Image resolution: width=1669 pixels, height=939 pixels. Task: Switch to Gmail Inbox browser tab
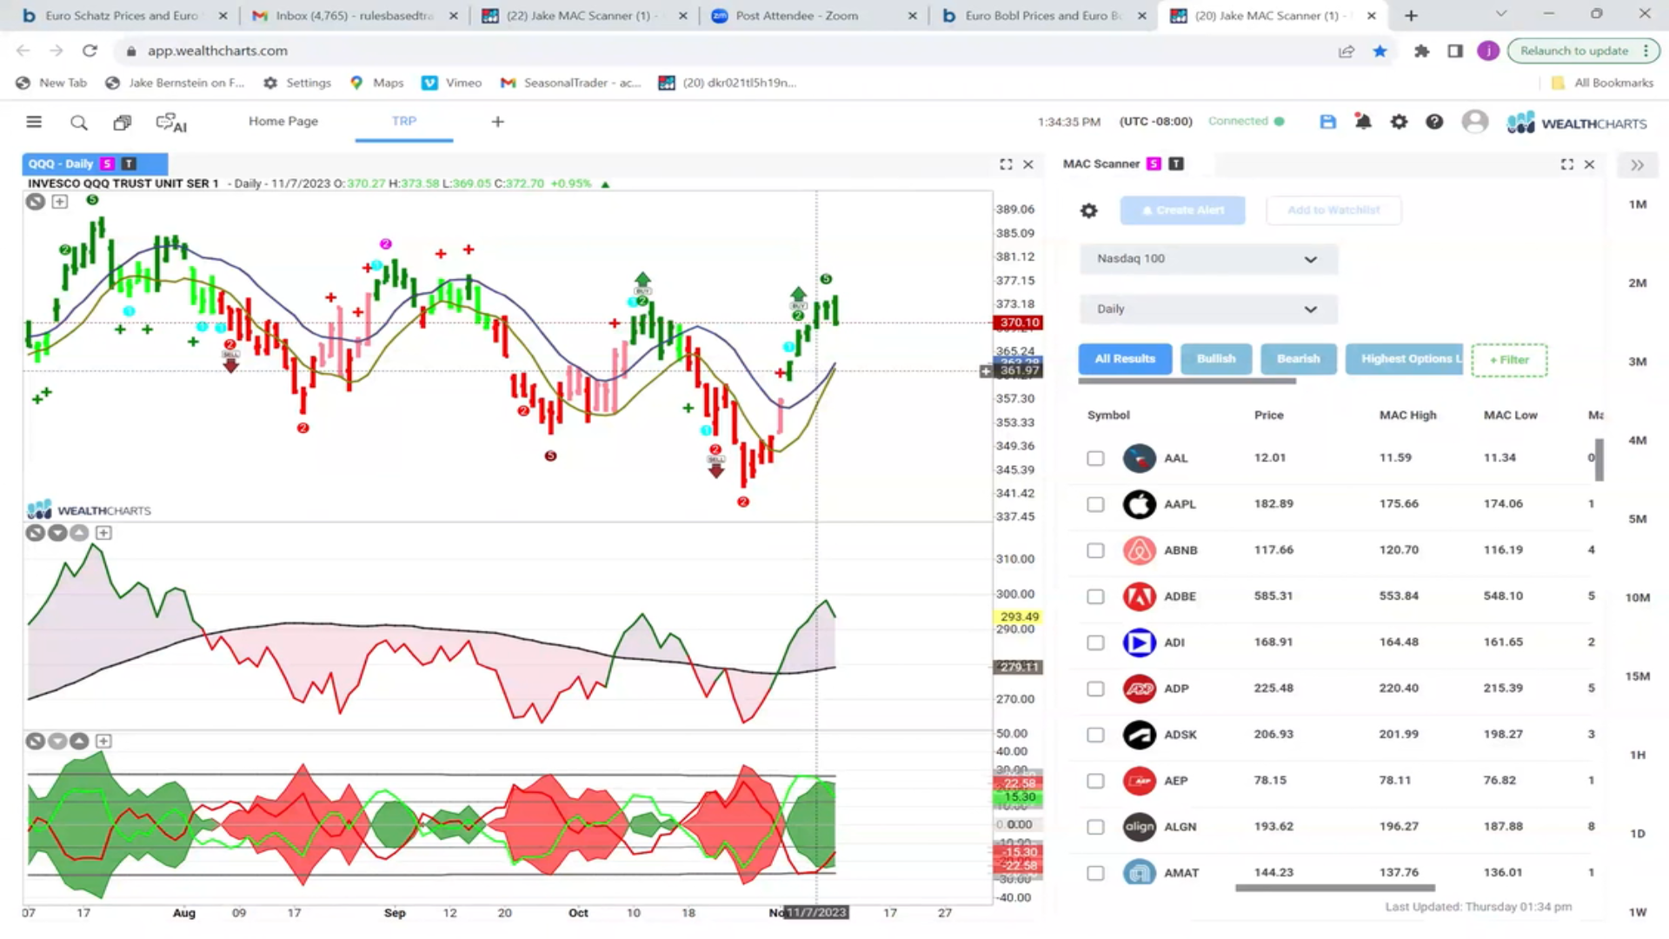pyautogui.click(x=354, y=16)
